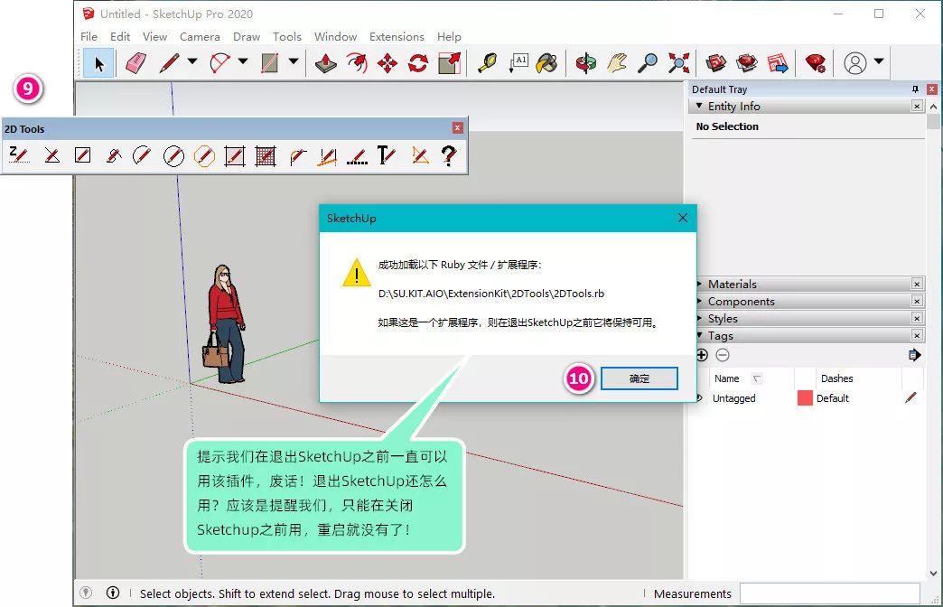The height and width of the screenshot is (607, 943).
Task: Remove tag with minus button
Action: point(723,355)
